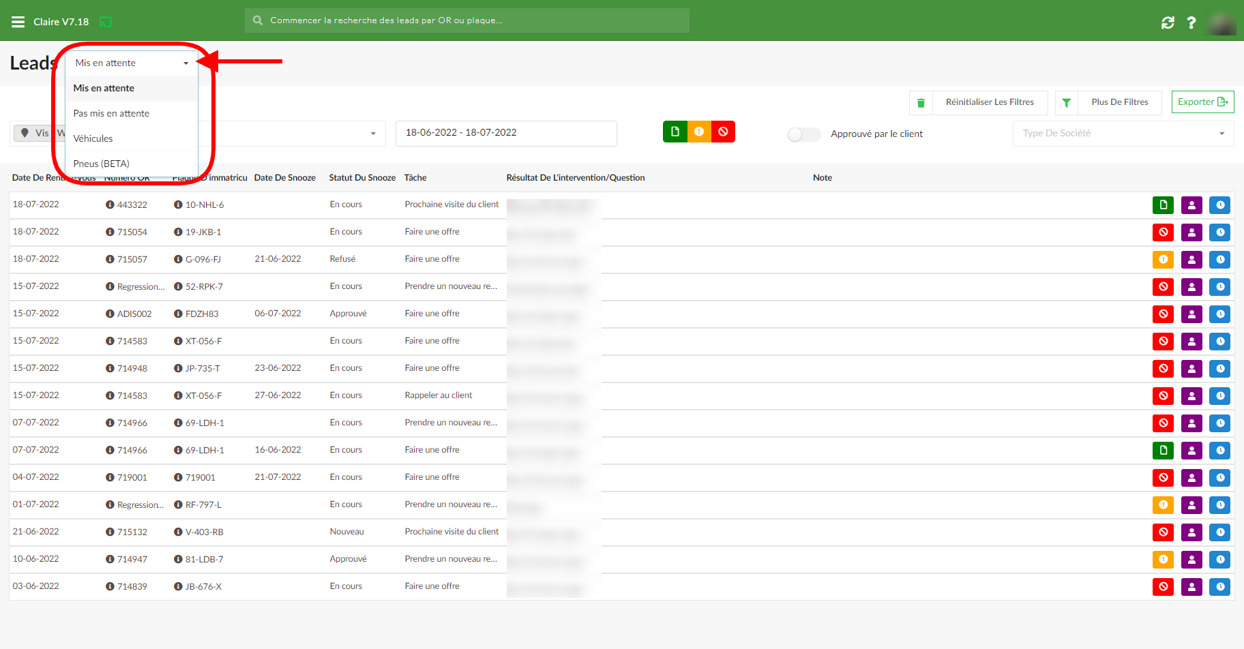Toggle the orange warning status filter
The width and height of the screenshot is (1244, 649).
(x=699, y=132)
